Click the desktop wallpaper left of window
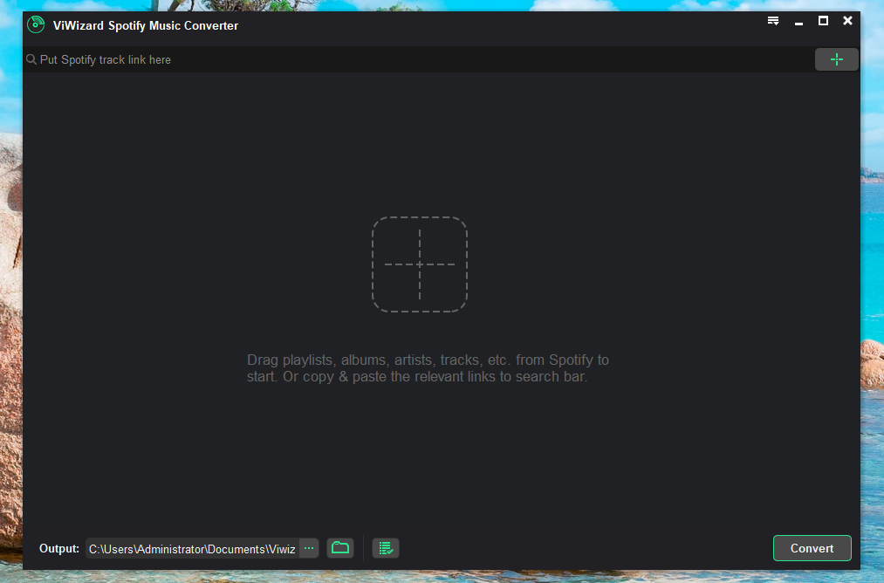The width and height of the screenshot is (884, 583). (10, 262)
